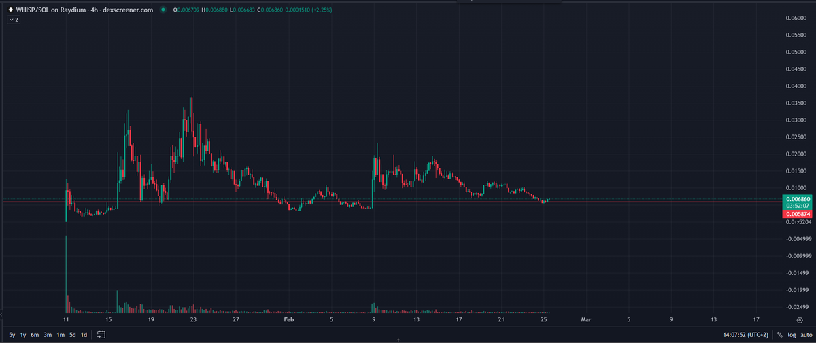
Task: Set the chart range to 5d
Action: [x=73, y=335]
